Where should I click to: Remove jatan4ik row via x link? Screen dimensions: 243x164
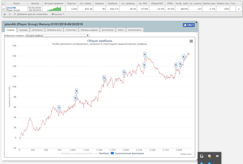click(239, 9)
